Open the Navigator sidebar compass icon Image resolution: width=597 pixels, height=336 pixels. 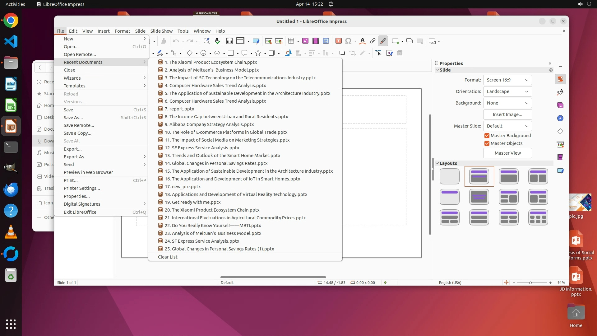560,119
